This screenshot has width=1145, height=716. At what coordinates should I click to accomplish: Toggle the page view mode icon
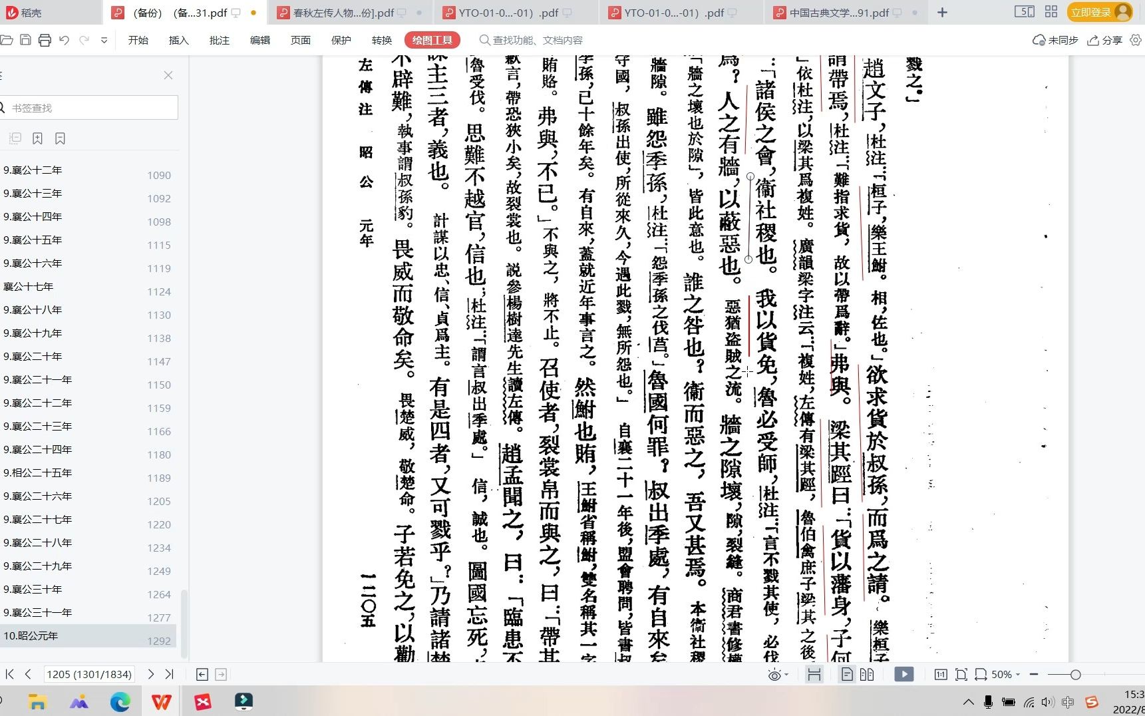814,675
